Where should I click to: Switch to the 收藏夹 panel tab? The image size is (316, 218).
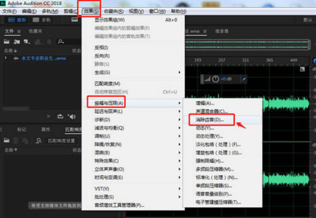coord(35,31)
